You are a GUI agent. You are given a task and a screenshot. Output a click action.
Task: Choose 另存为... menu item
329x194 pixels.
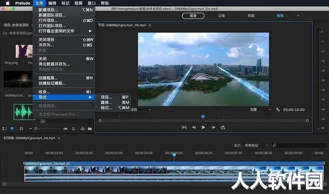(x=64, y=45)
